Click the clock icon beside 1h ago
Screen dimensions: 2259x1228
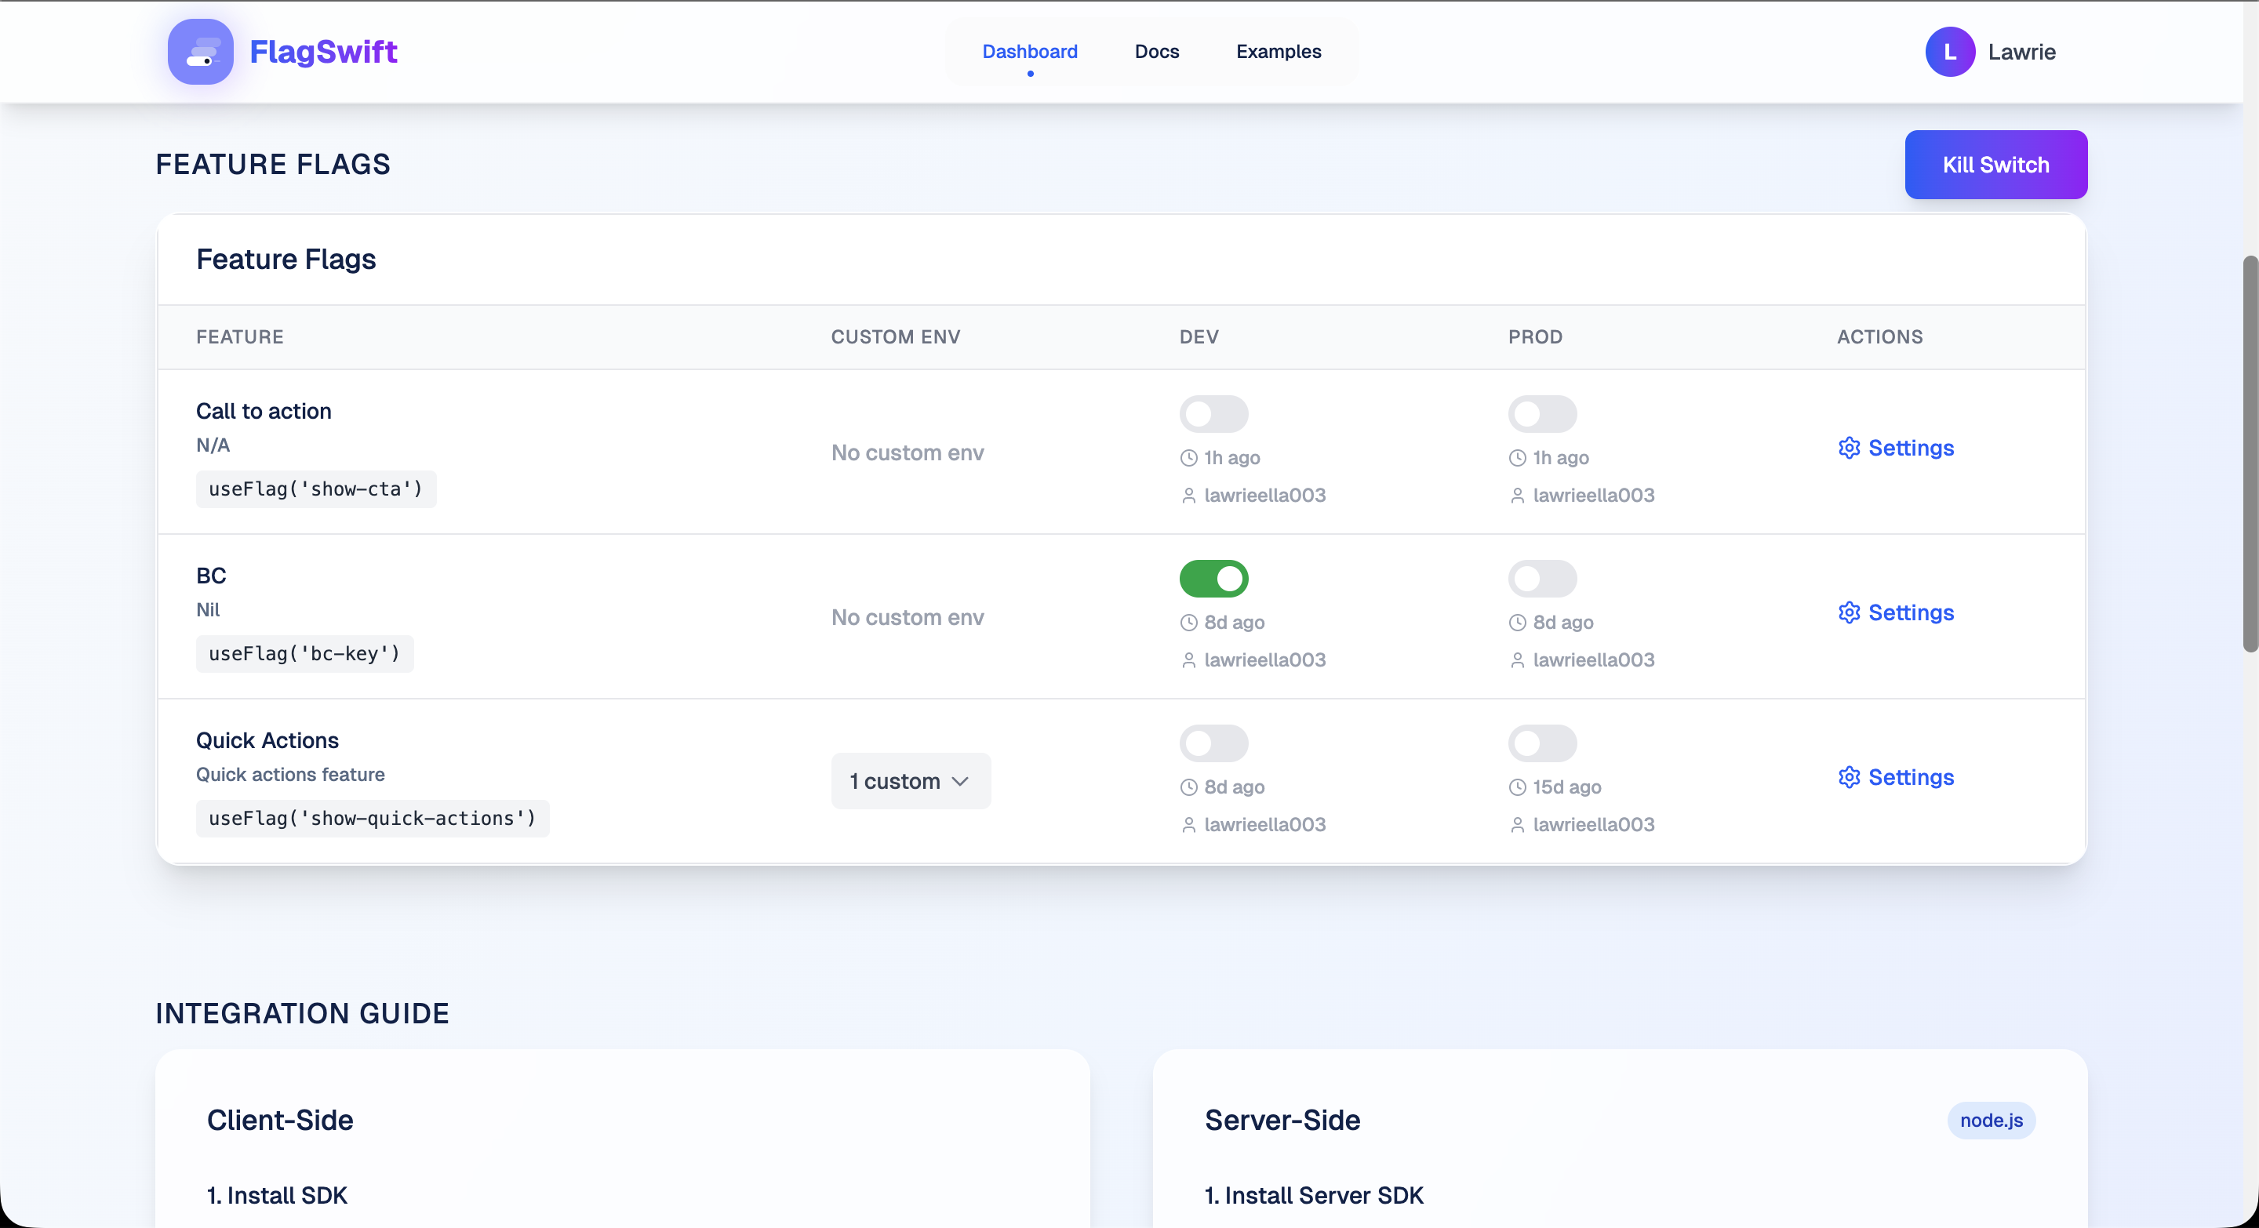click(1189, 456)
